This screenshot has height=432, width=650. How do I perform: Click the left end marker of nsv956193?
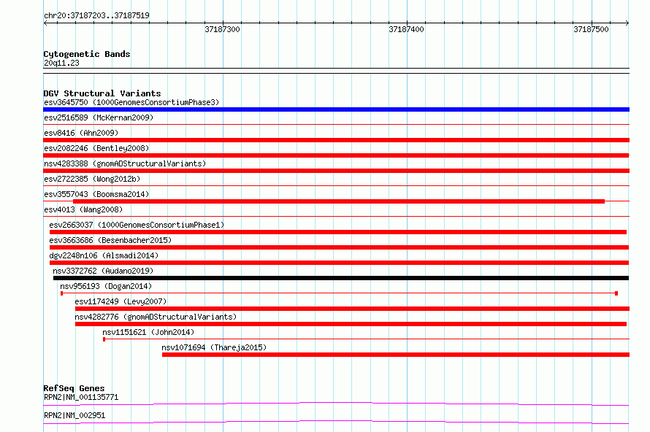pos(62,293)
